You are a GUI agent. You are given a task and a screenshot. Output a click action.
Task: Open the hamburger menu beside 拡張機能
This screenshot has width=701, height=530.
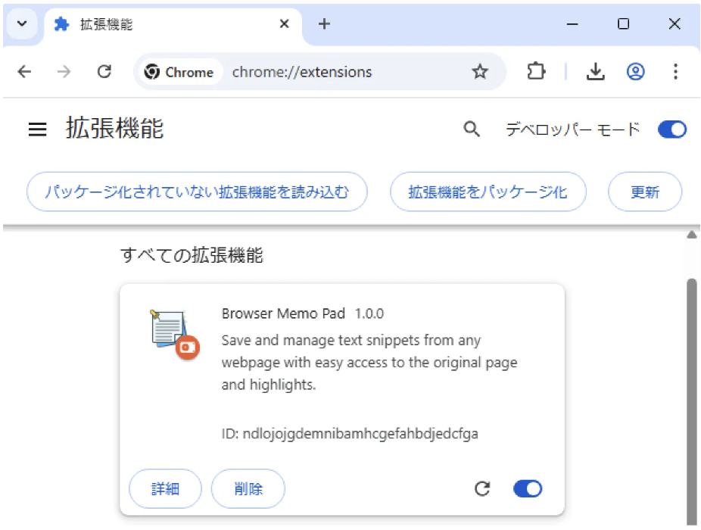[x=38, y=129]
